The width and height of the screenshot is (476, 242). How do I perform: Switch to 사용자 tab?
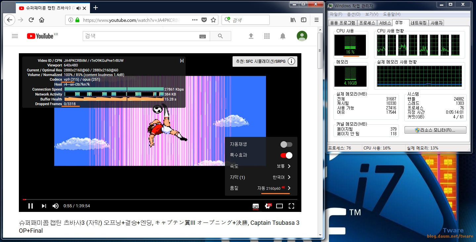pyautogui.click(x=437, y=23)
